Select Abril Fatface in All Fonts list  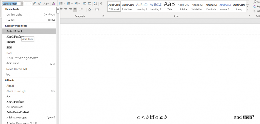15,102
